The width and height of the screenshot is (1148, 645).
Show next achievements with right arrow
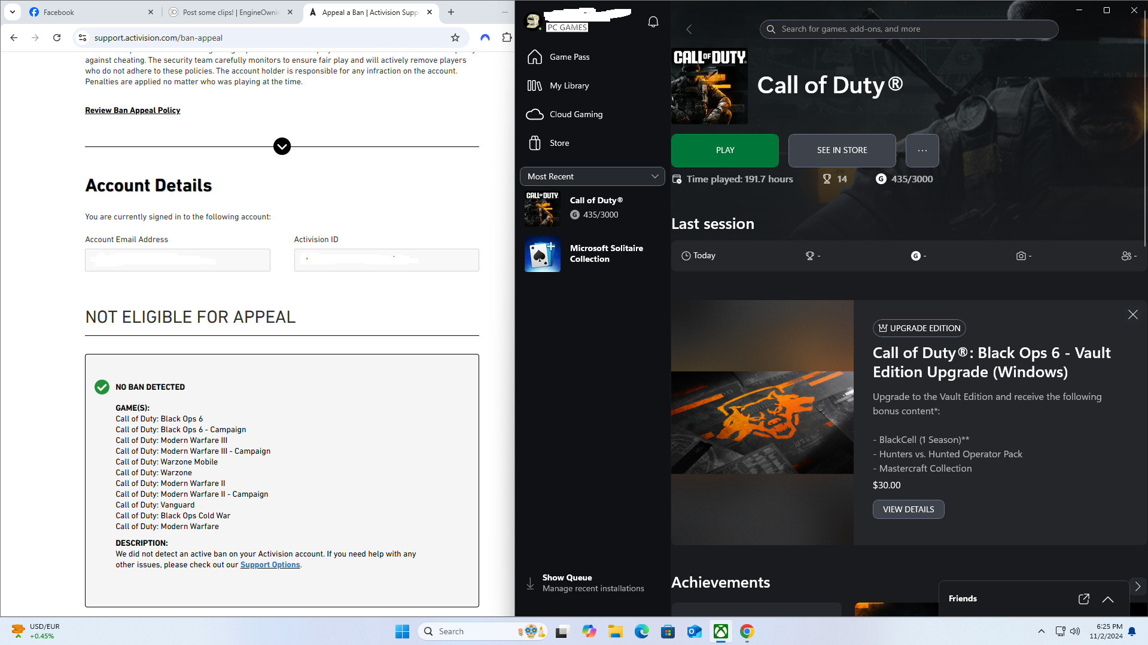pos(1138,587)
